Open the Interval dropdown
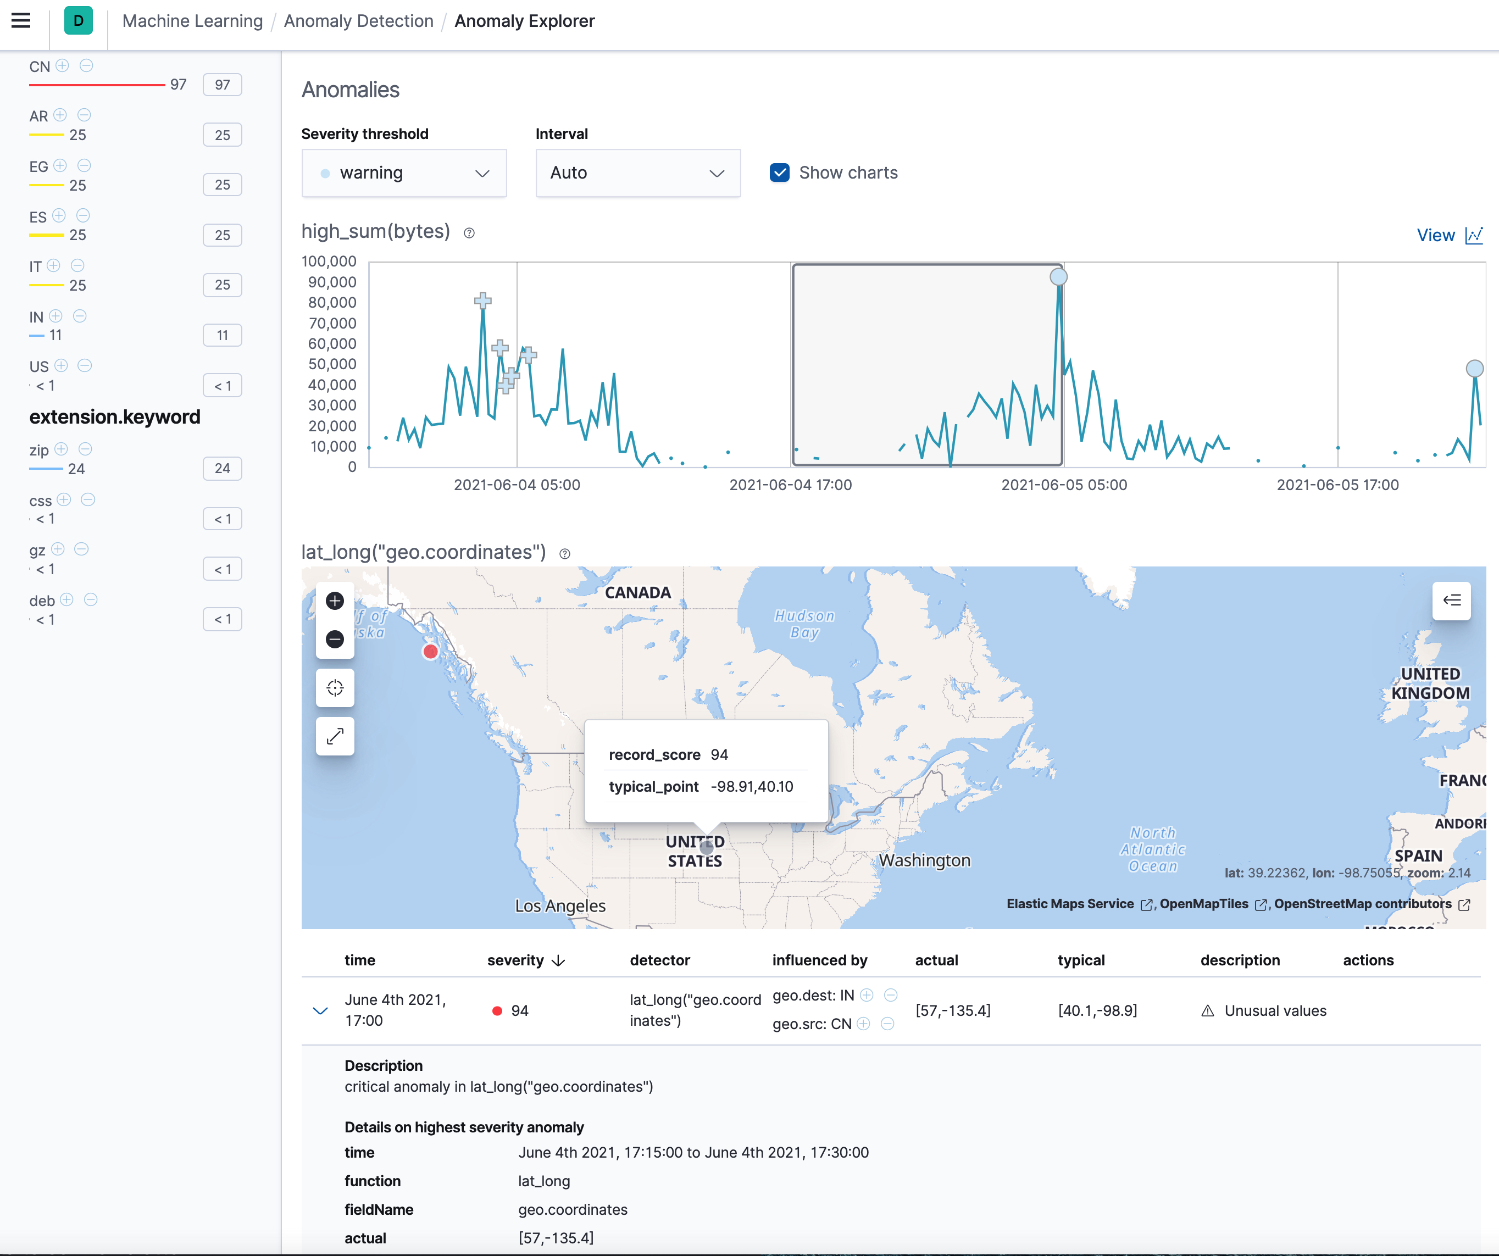 (x=638, y=173)
